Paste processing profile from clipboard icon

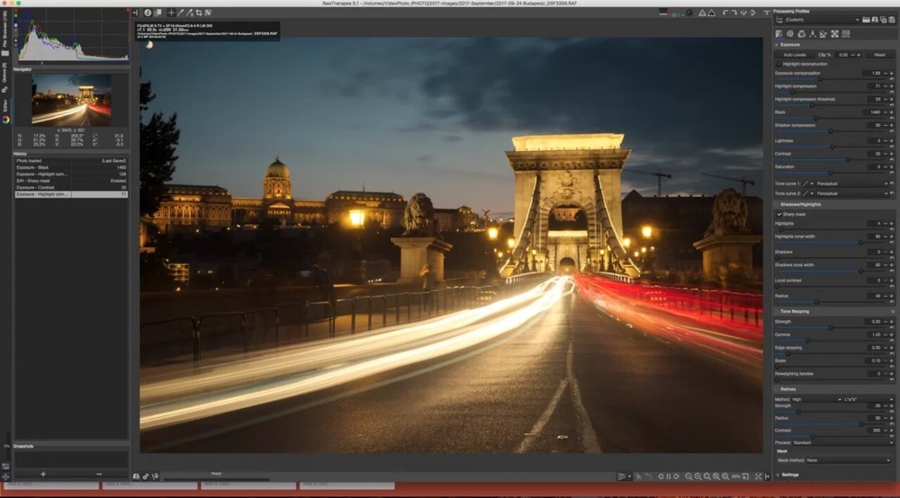point(892,20)
